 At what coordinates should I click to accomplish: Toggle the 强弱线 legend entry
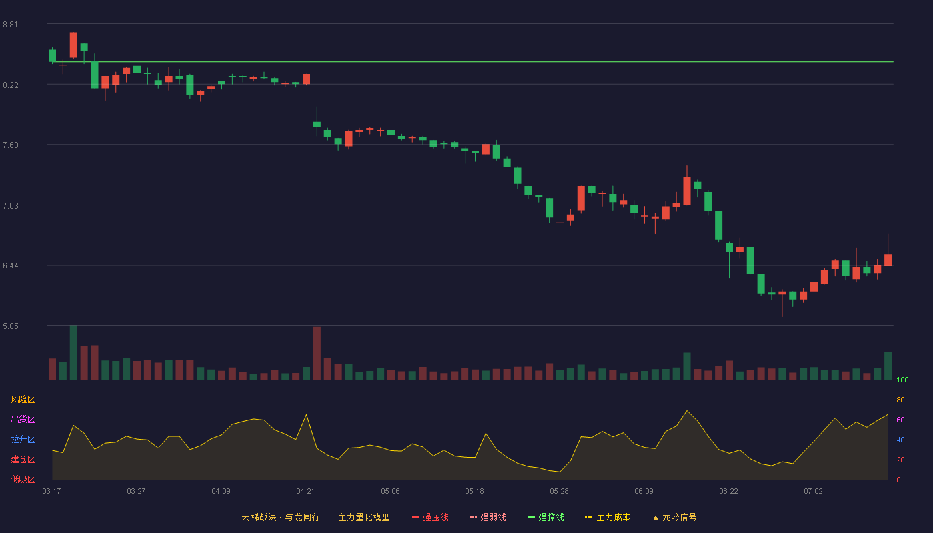click(488, 517)
